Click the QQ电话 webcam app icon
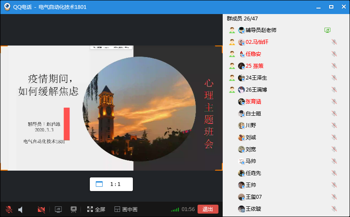 [7, 7]
